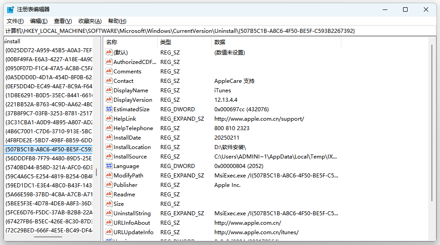Select tree key {1D8E6291-B0D5-35EC
The image size is (440, 245).
coord(49,95)
